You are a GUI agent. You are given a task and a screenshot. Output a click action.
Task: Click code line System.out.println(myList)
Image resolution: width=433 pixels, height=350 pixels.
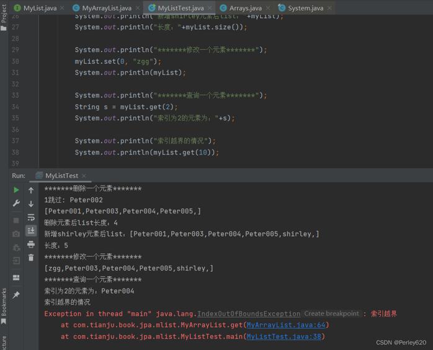pyautogui.click(x=130, y=73)
